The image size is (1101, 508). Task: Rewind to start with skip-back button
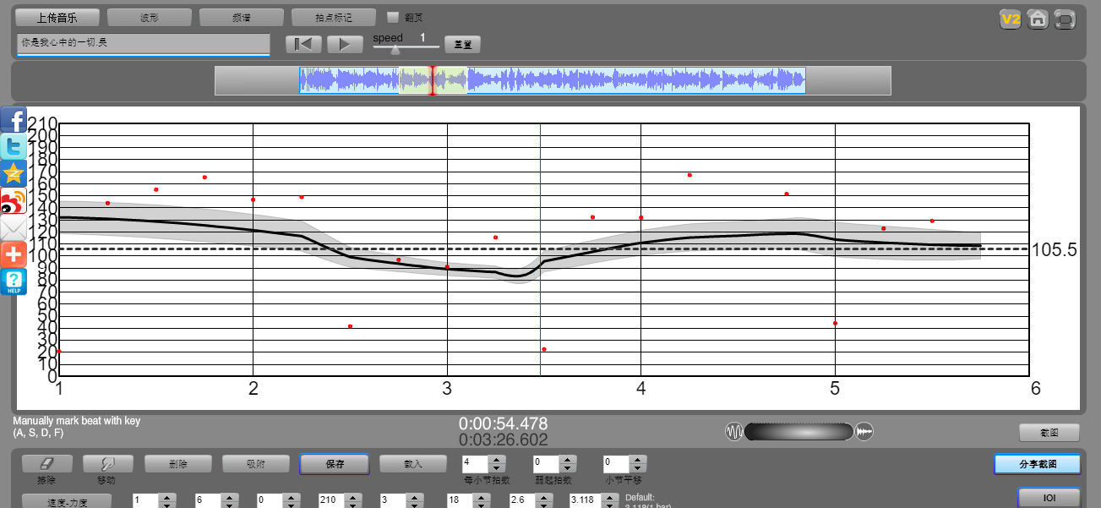303,44
